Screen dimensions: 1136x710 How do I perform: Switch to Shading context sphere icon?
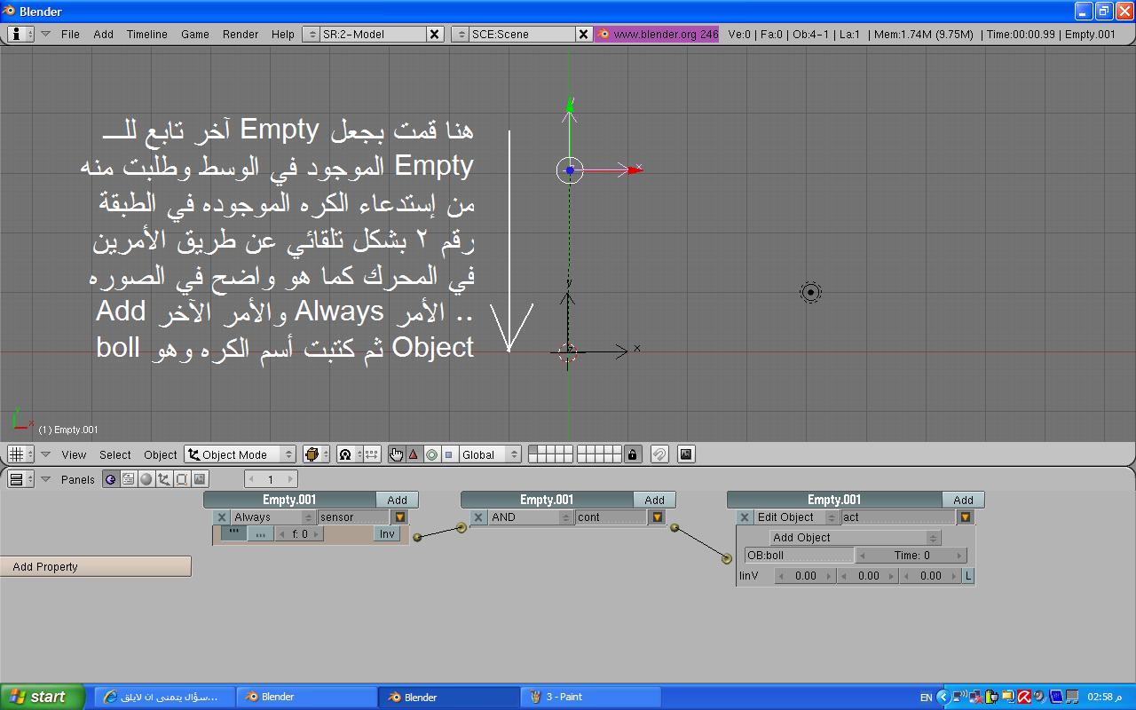[x=146, y=479]
